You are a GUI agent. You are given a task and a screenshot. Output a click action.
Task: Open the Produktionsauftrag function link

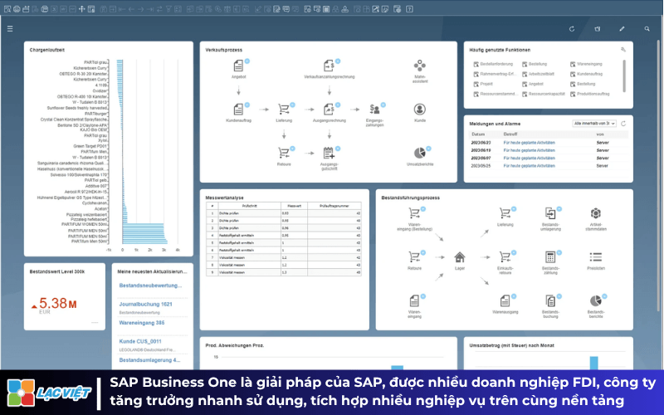click(x=590, y=94)
